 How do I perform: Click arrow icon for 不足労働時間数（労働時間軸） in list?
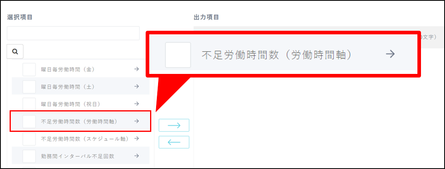pyautogui.click(x=136, y=121)
